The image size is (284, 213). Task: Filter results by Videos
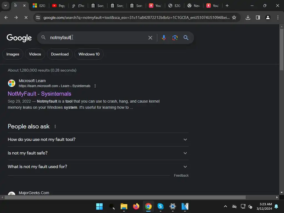(x=35, y=54)
